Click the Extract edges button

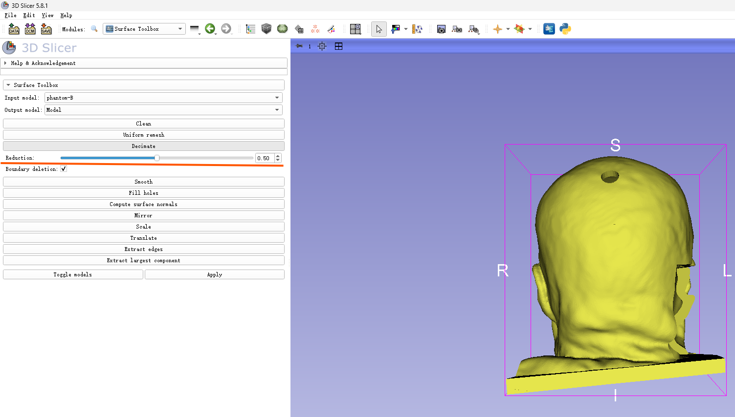point(144,249)
